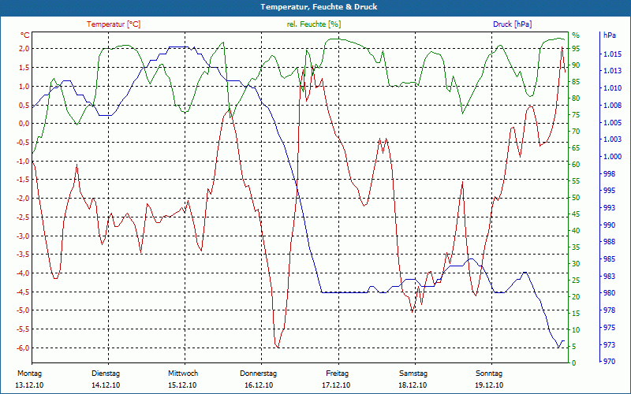Click the "Mittwoch" day label
The width and height of the screenshot is (631, 394).
click(183, 374)
